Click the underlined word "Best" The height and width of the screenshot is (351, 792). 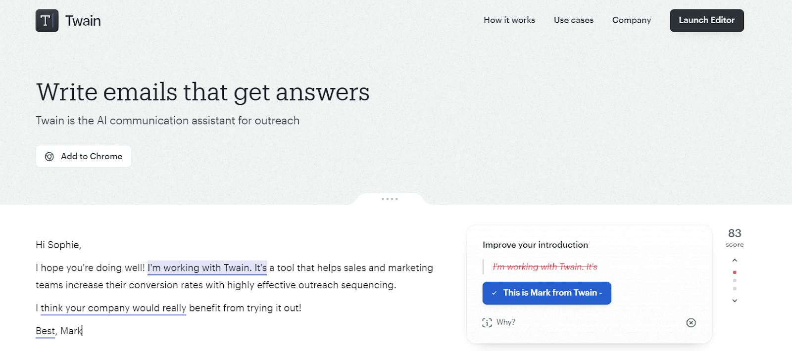click(45, 331)
